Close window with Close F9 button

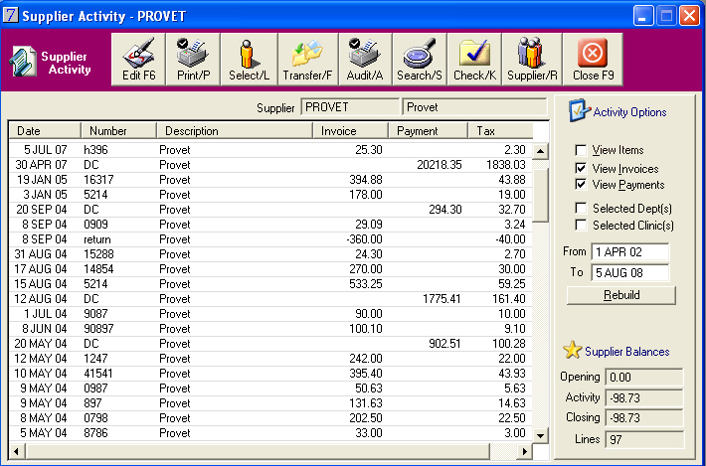593,59
